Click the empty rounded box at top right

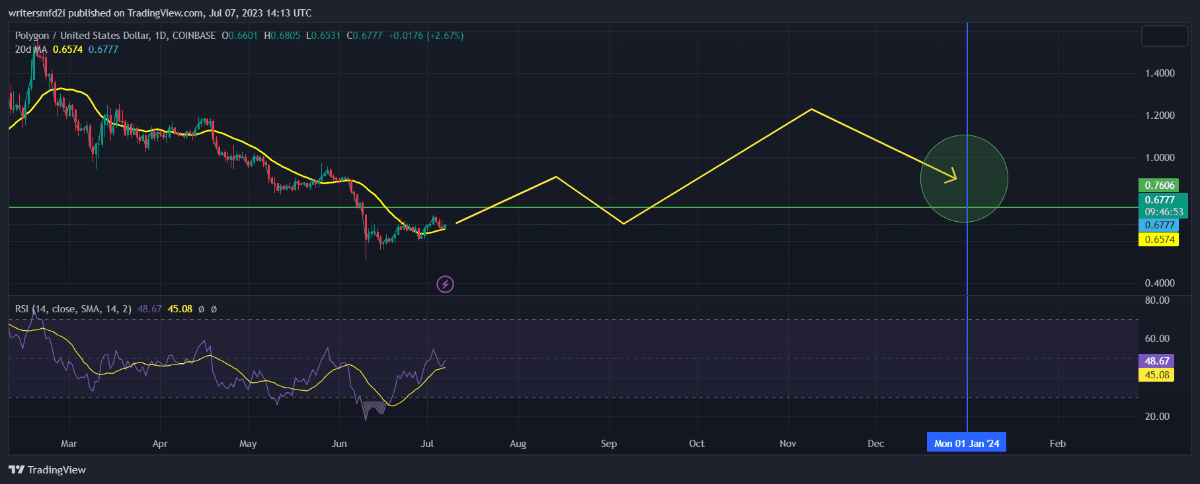(x=1164, y=36)
